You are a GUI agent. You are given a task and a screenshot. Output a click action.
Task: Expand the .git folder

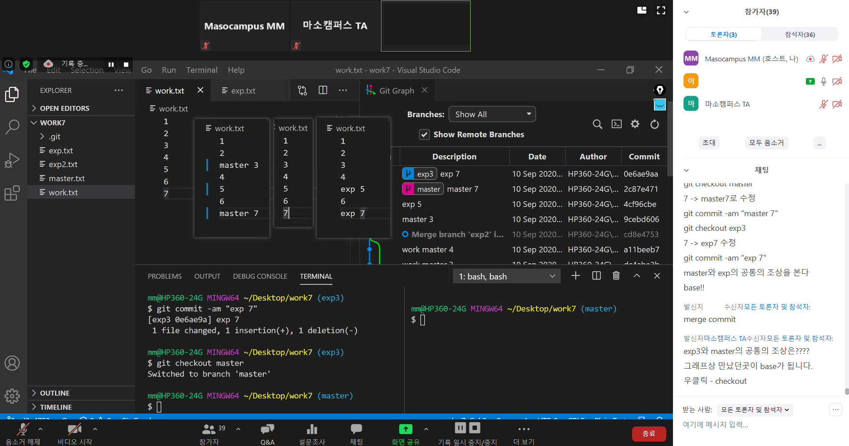tap(54, 137)
